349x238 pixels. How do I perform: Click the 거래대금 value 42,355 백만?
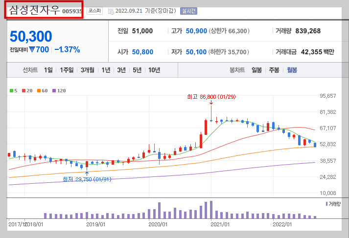point(317,52)
